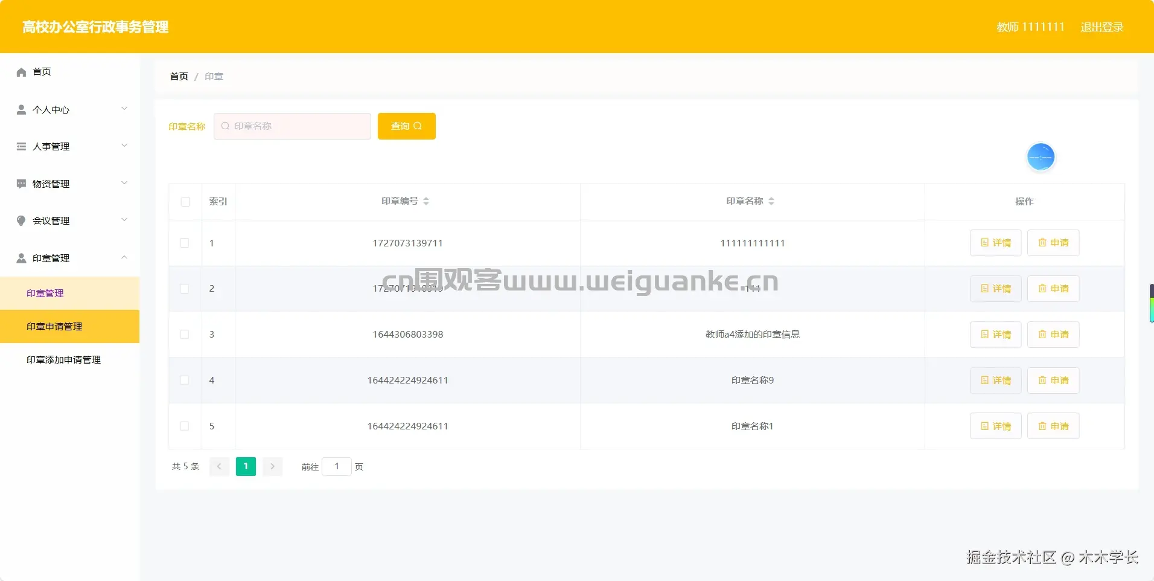
Task: Expand the 个人中心 menu chevron
Action: [x=124, y=109]
